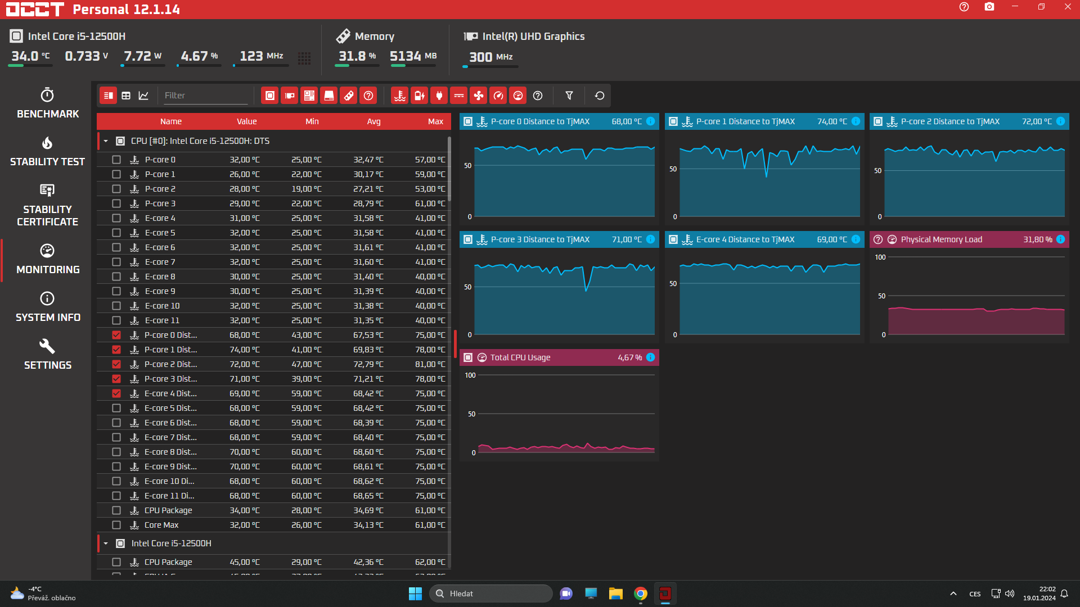Open the Settings section
Image resolution: width=1080 pixels, height=607 pixels.
pyautogui.click(x=48, y=355)
